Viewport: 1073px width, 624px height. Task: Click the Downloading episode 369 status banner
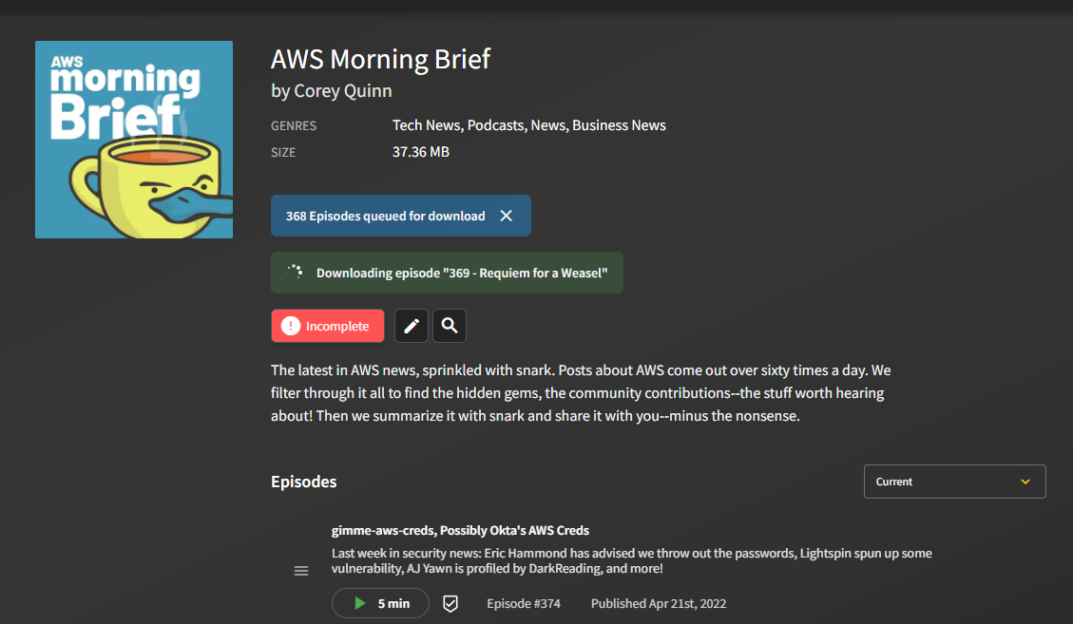(x=447, y=273)
